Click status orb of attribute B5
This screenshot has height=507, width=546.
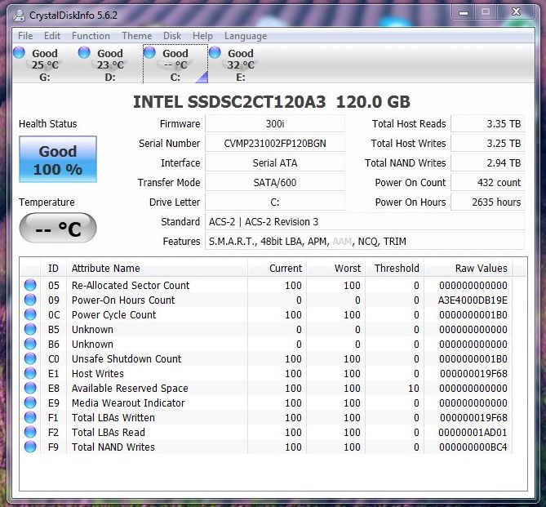30,328
